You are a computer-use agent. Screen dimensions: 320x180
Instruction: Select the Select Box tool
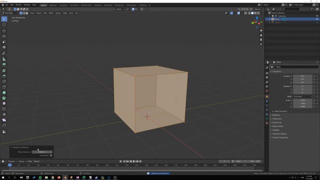[4, 19]
